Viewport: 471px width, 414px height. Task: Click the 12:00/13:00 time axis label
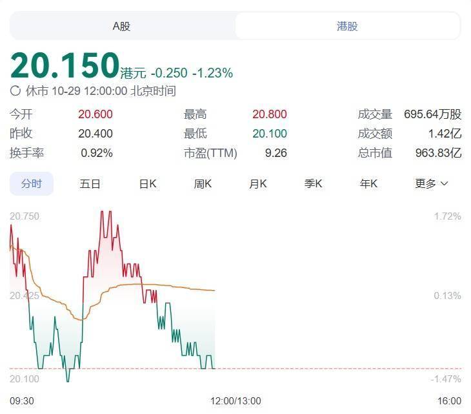235,401
